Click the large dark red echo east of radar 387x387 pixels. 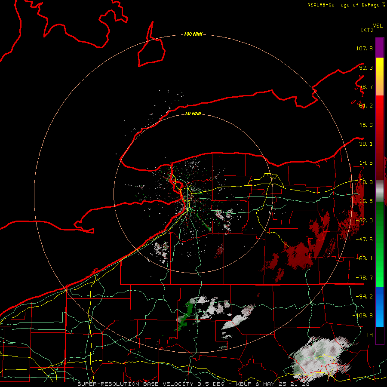click(300, 255)
